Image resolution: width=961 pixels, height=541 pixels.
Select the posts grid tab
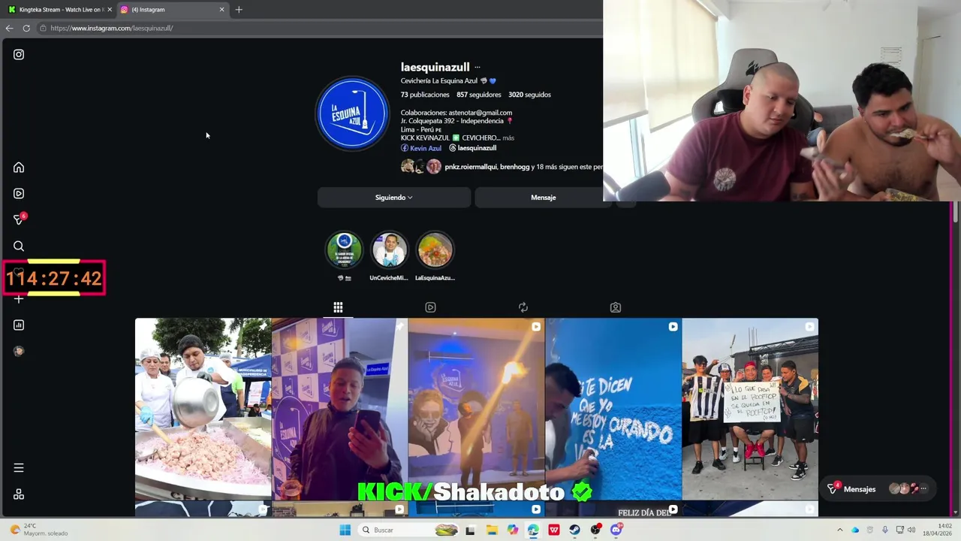[338, 307]
